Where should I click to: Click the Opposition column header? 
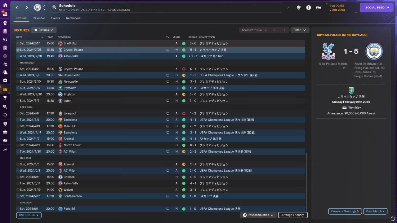click(x=65, y=37)
